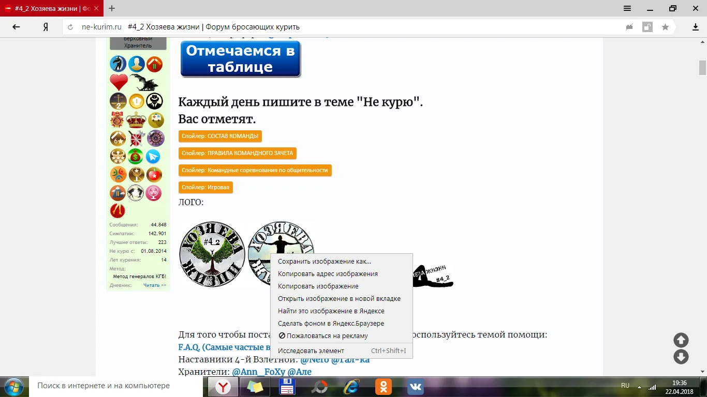707x397 pixels.
Task: Expand the spoiler СОСТАВ КОМАНДЫ
Action: click(220, 136)
